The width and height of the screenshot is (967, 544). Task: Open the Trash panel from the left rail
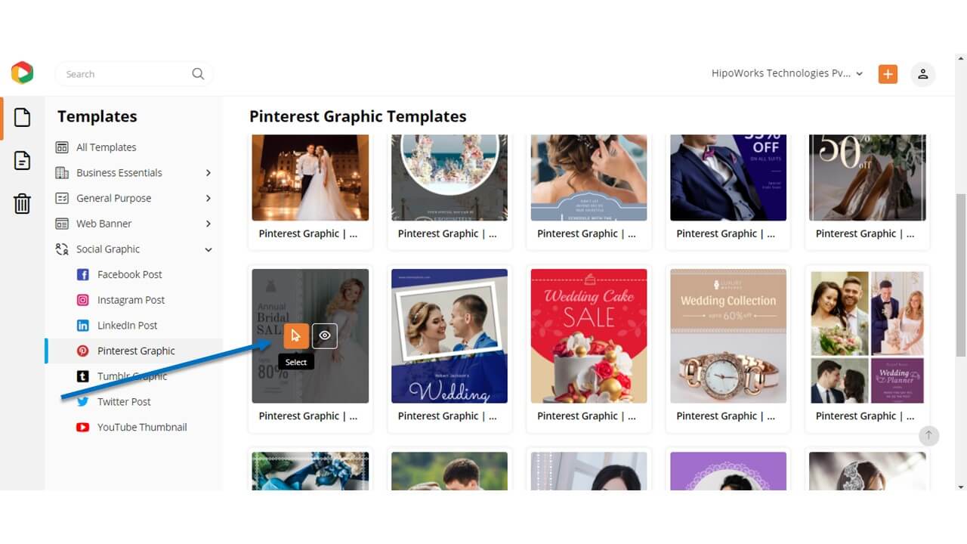click(22, 203)
